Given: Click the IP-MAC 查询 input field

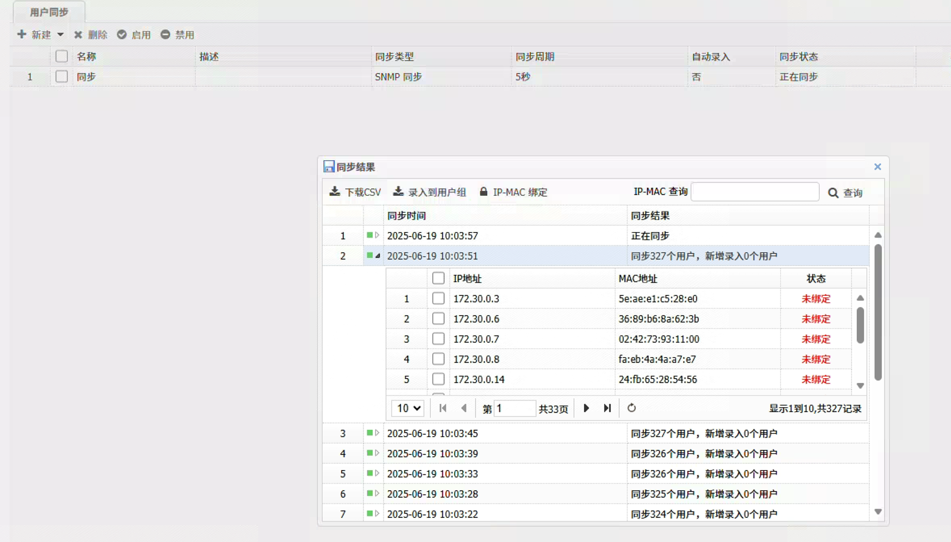Looking at the screenshot, I should point(755,192).
